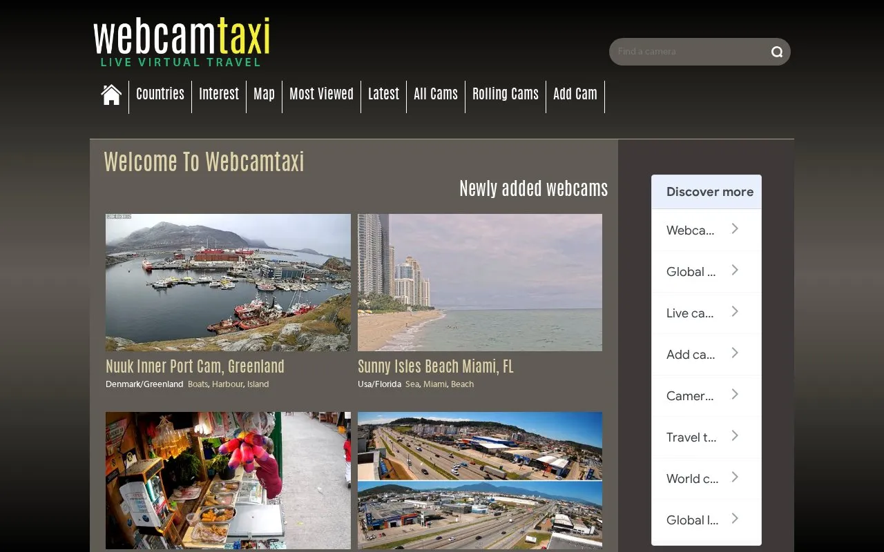Open Nuuk Inner Port webcam thumbnail
The image size is (884, 552).
(228, 282)
